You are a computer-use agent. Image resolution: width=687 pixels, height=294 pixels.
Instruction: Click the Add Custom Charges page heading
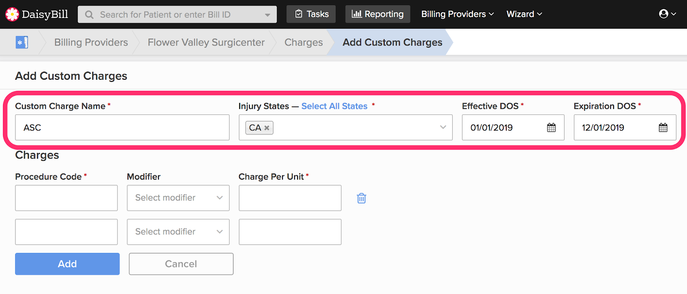[x=71, y=76]
